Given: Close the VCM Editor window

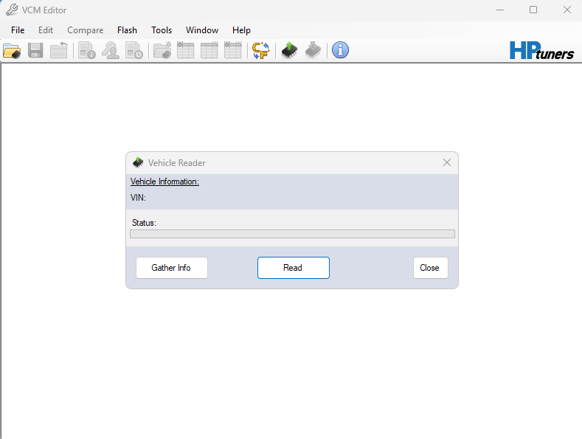Looking at the screenshot, I should (567, 10).
